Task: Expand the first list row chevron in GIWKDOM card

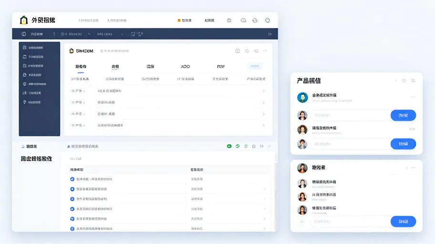Action: point(264,91)
